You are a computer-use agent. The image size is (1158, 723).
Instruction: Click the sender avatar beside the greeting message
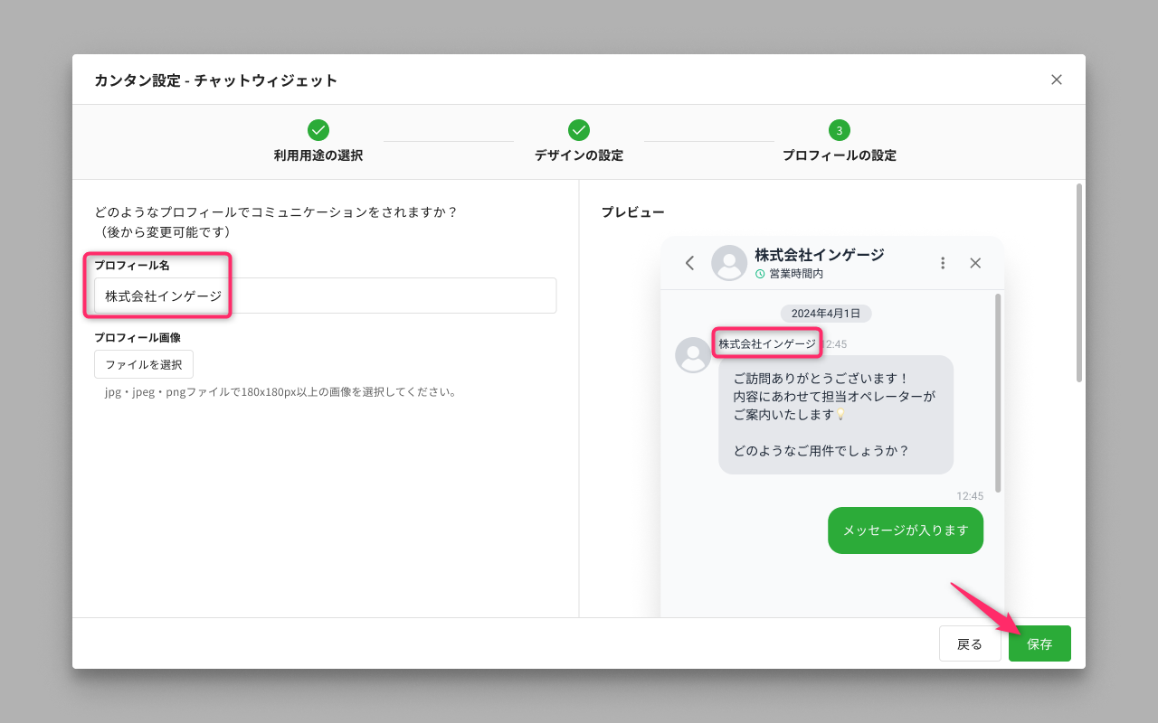693,355
